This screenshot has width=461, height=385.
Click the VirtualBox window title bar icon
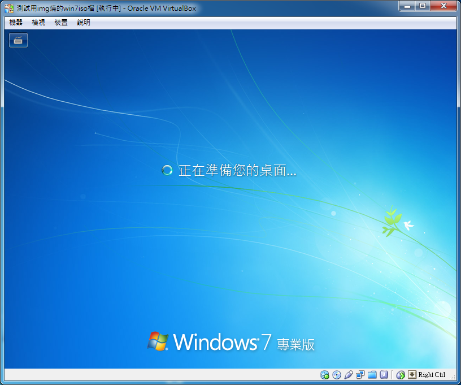[x=9, y=8]
